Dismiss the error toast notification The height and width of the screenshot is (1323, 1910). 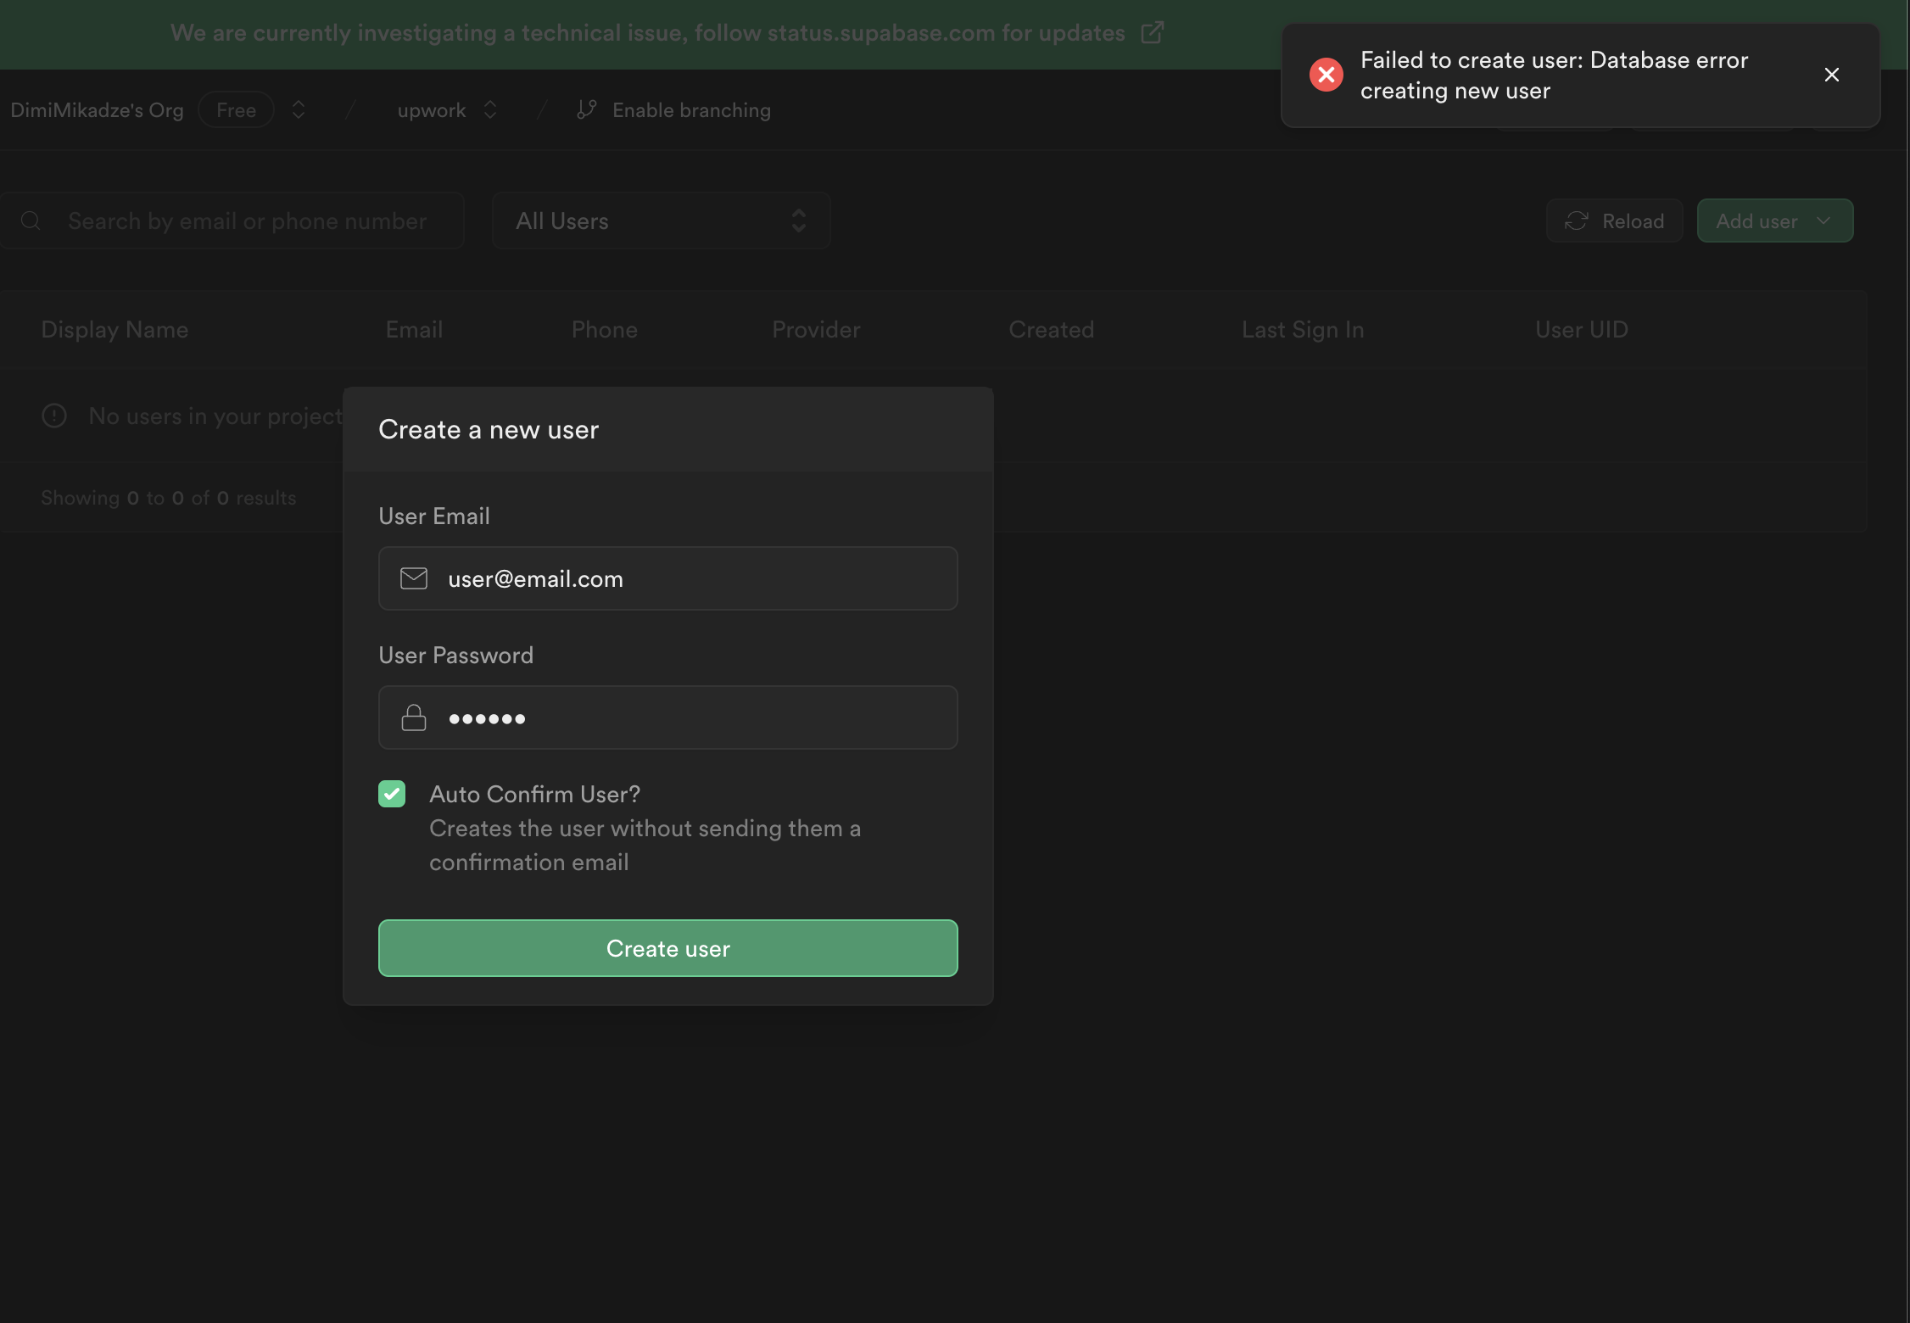(1831, 75)
